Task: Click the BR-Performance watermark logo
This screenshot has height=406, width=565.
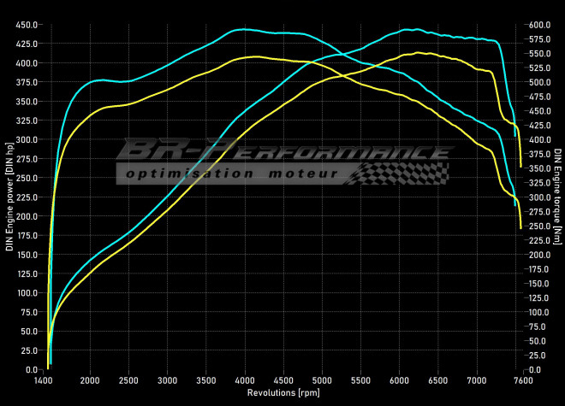Action: [282, 151]
